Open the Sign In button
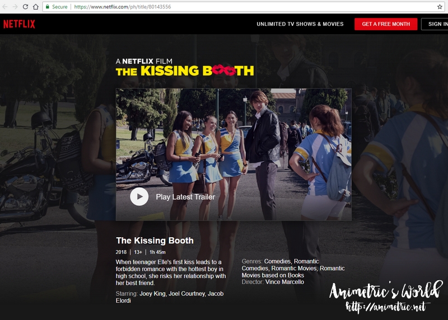This screenshot has height=320, width=448. pos(435,24)
